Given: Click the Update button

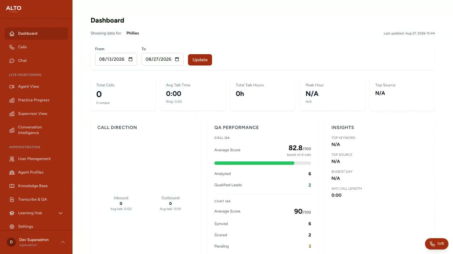Looking at the screenshot, I should [x=200, y=60].
